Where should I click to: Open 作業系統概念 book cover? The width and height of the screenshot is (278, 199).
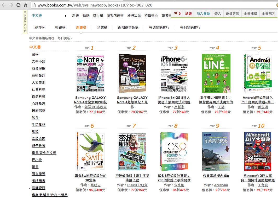pyautogui.click(x=216, y=151)
